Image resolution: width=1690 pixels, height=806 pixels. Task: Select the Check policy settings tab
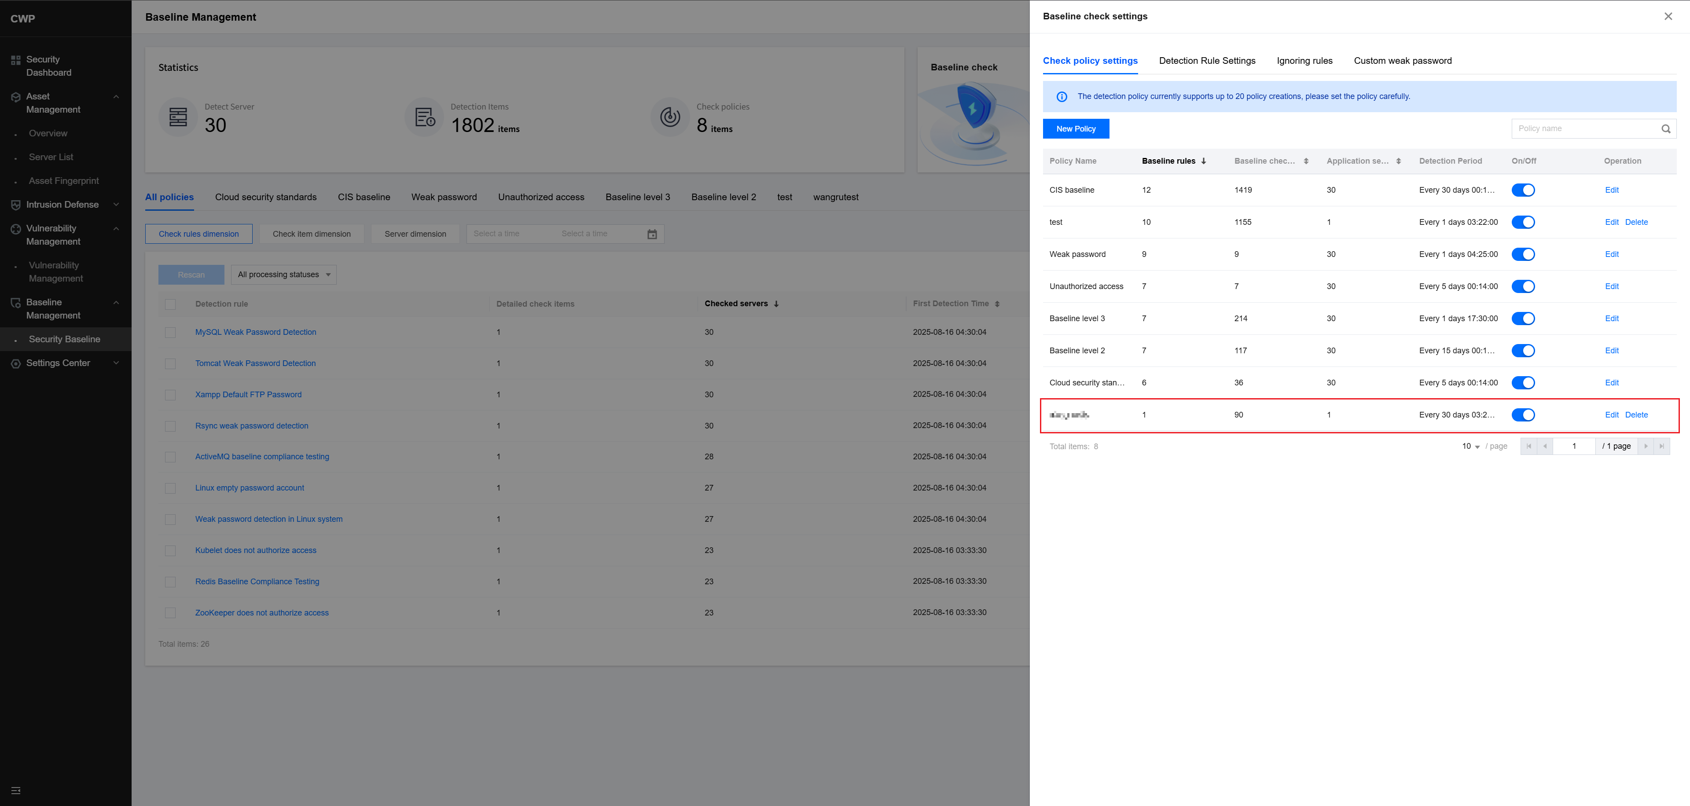pyautogui.click(x=1091, y=61)
